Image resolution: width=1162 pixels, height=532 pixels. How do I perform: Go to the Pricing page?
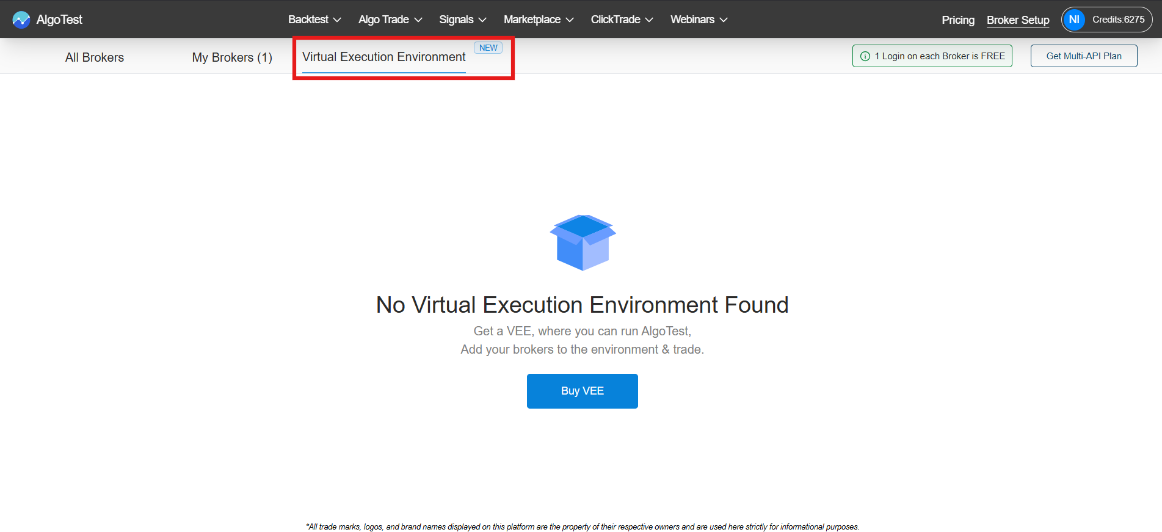pos(957,20)
